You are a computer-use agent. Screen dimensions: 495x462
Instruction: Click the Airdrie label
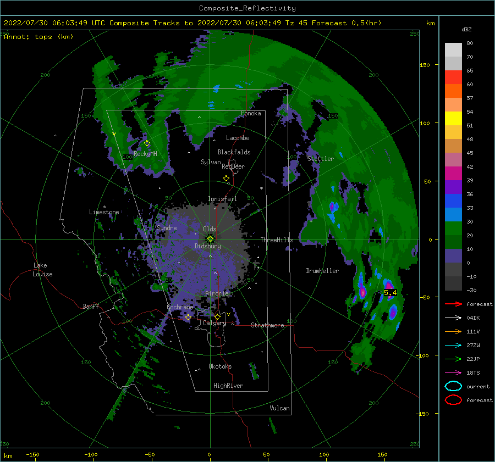(217, 293)
